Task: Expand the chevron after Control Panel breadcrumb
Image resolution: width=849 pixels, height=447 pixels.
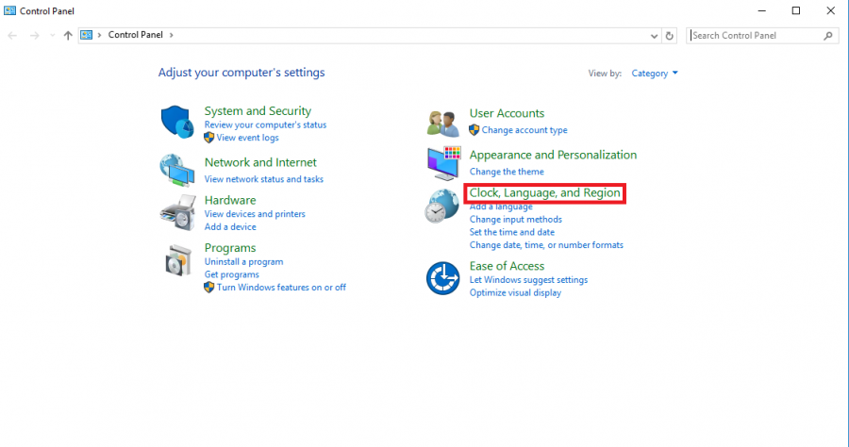Action: [171, 35]
